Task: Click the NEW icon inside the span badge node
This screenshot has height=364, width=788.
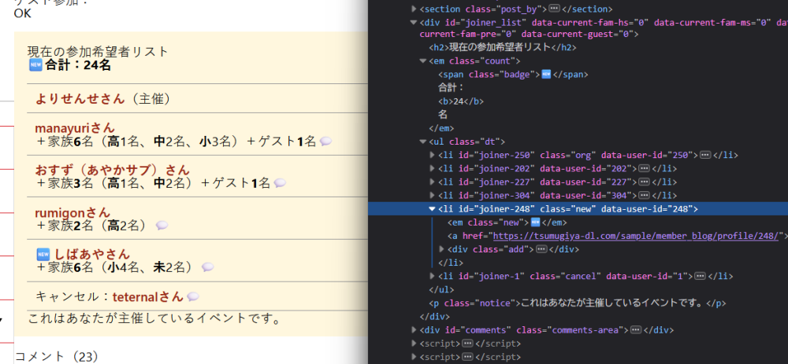Action: [545, 74]
